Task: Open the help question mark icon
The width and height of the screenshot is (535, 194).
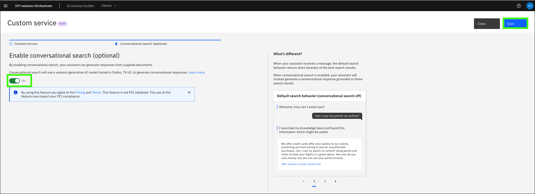Action: point(519,6)
